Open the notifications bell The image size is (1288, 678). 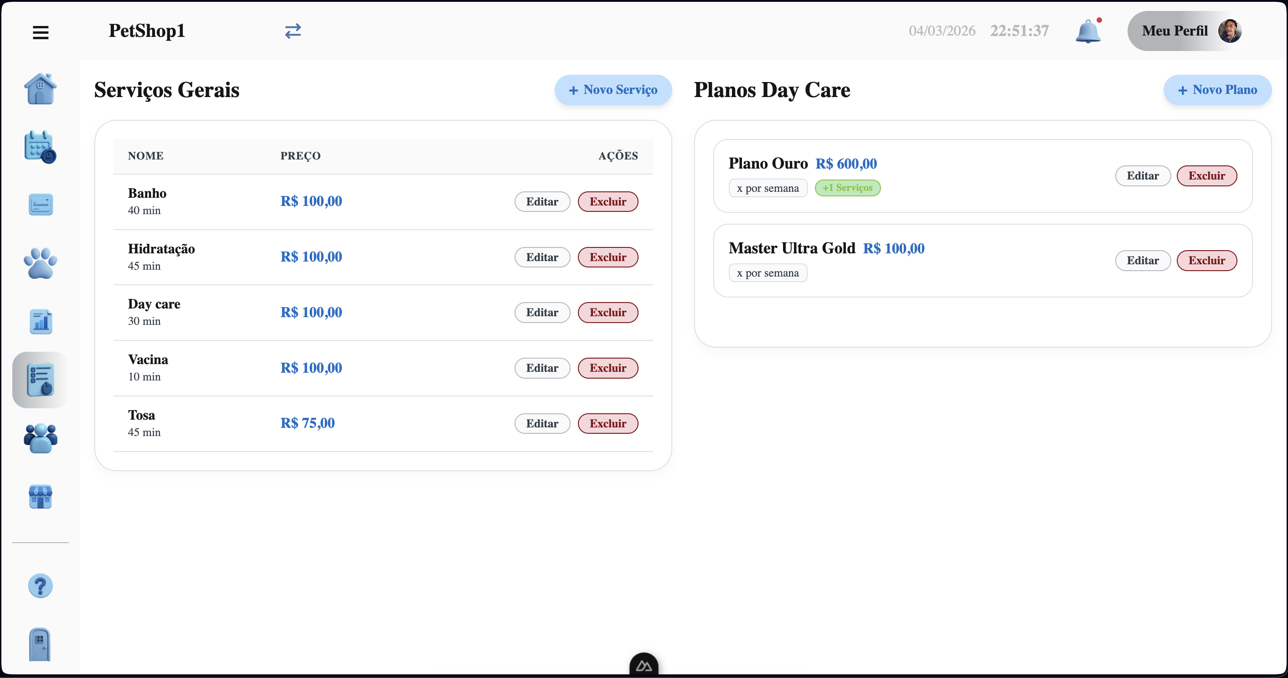(1087, 31)
